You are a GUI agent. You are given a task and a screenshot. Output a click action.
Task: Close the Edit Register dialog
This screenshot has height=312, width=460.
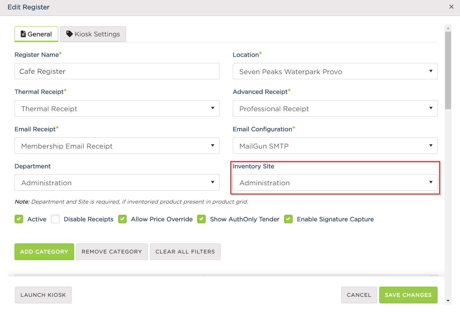tap(451, 7)
